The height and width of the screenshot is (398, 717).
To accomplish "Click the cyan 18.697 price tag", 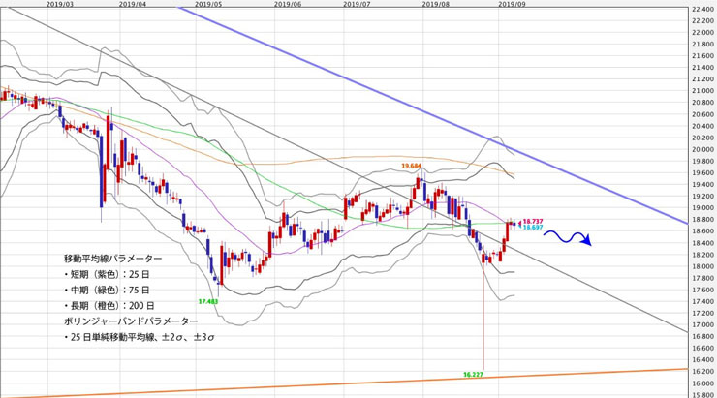I will 533,228.
